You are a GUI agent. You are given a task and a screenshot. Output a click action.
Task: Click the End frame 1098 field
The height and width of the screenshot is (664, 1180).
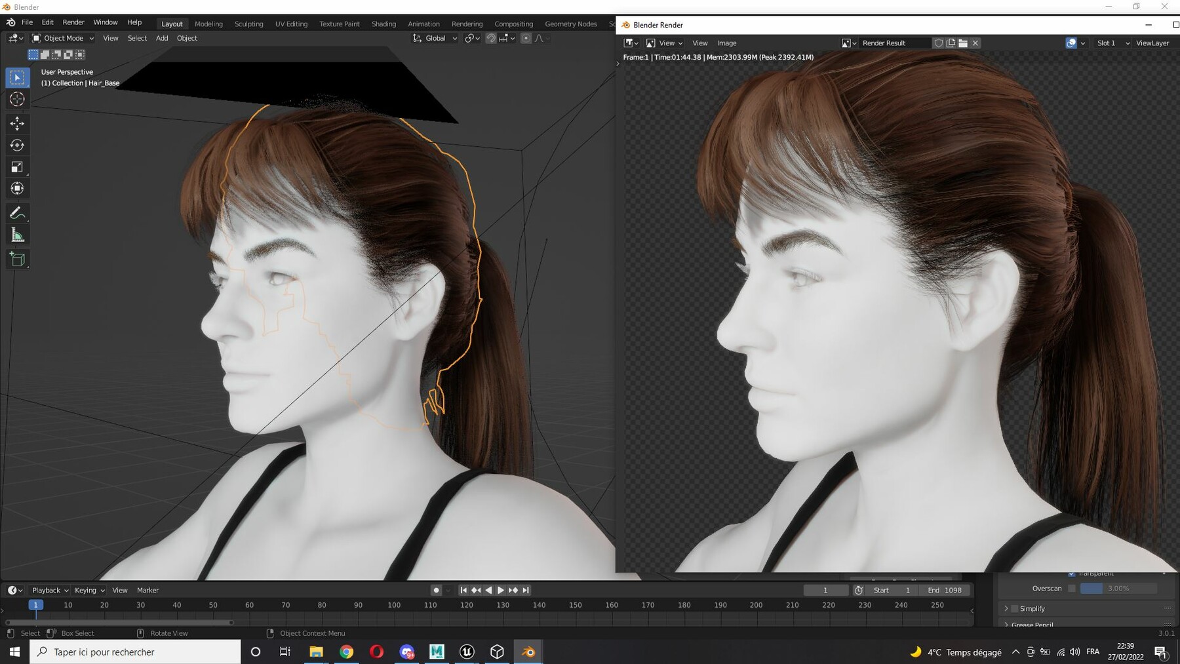point(945,590)
